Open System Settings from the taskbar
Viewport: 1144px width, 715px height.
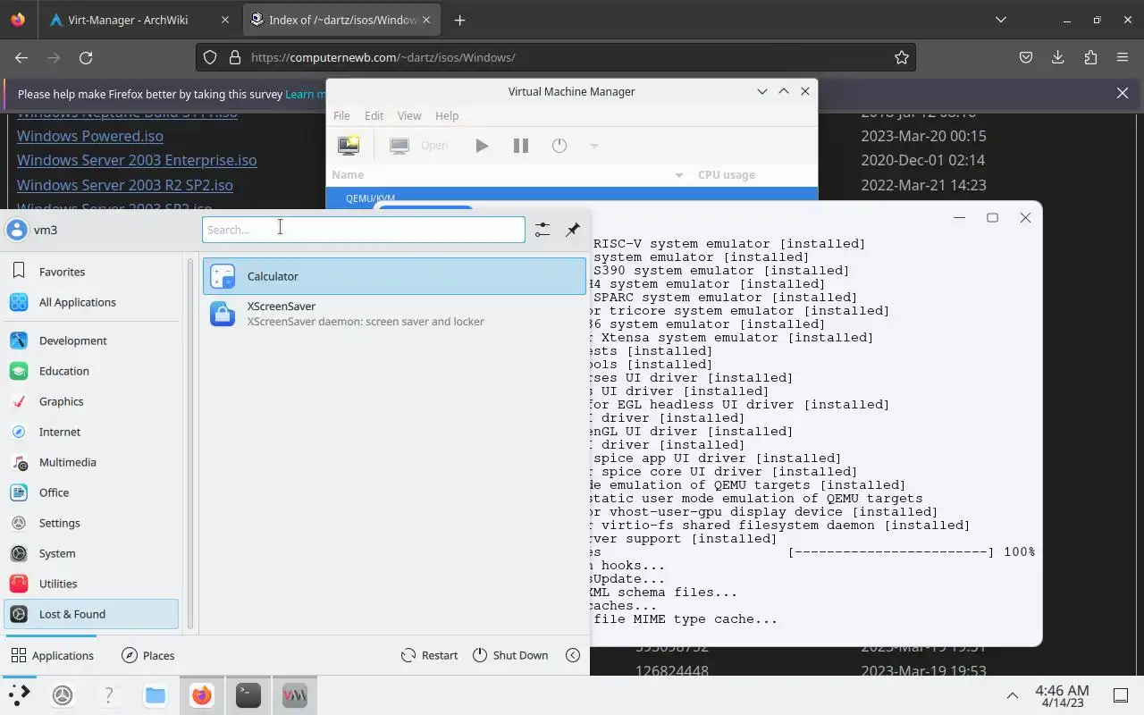click(63, 695)
